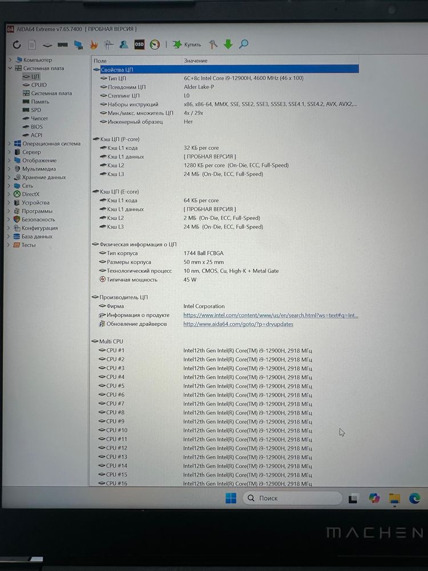Select Устройства in the tree
The height and width of the screenshot is (571, 428).
(x=31, y=203)
